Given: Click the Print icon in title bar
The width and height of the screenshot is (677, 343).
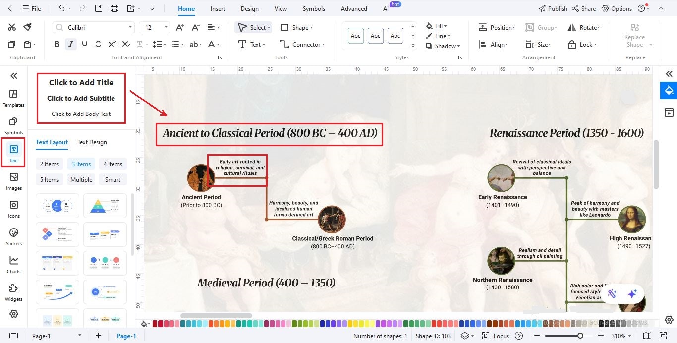Looking at the screenshot, I should [x=114, y=8].
